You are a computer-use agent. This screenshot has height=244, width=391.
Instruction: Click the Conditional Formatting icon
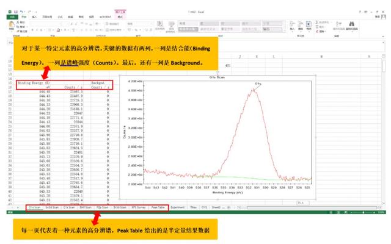(x=159, y=25)
